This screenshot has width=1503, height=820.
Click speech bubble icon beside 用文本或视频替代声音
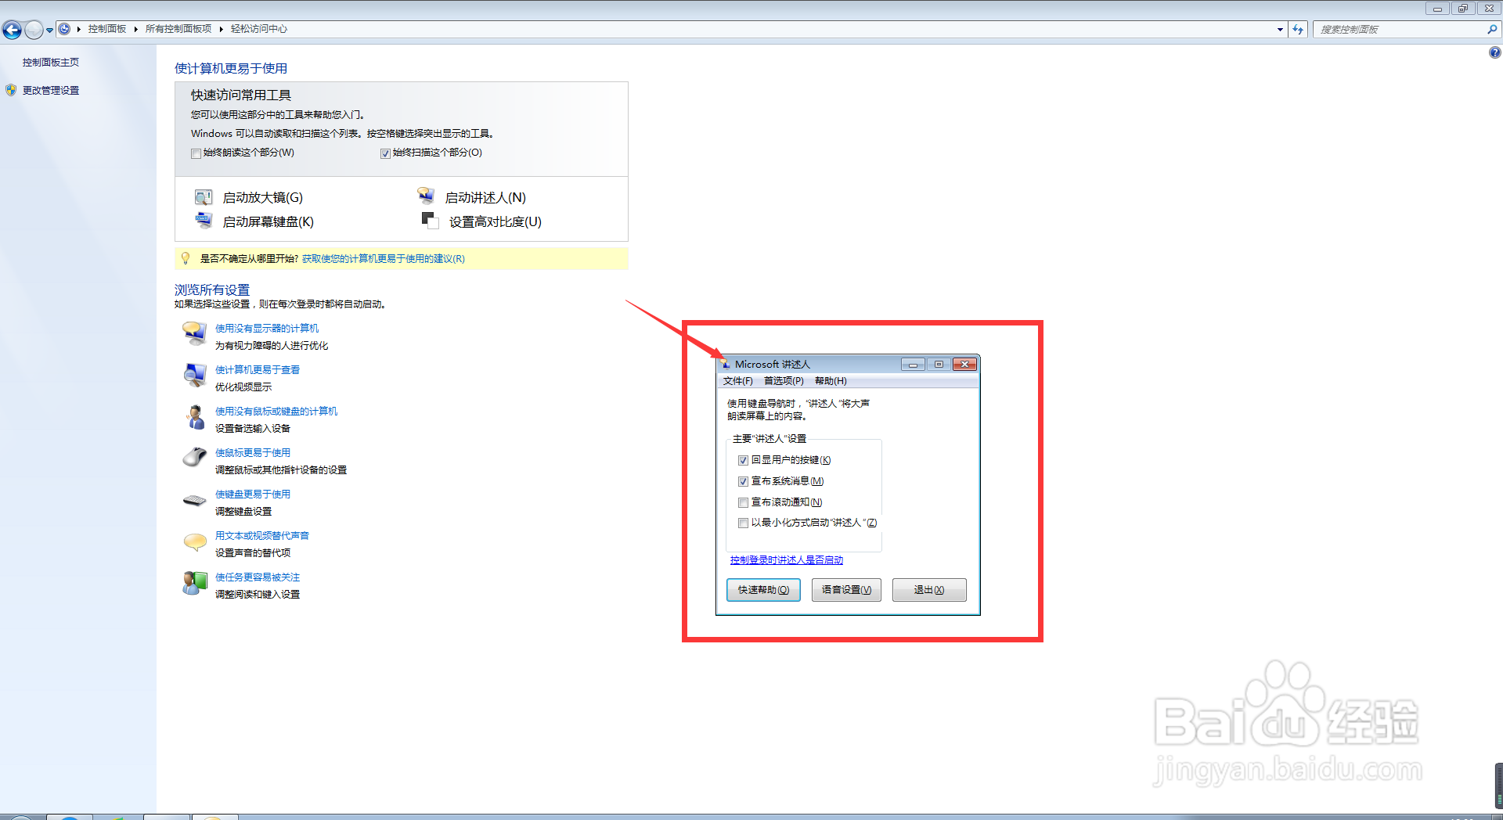click(194, 541)
